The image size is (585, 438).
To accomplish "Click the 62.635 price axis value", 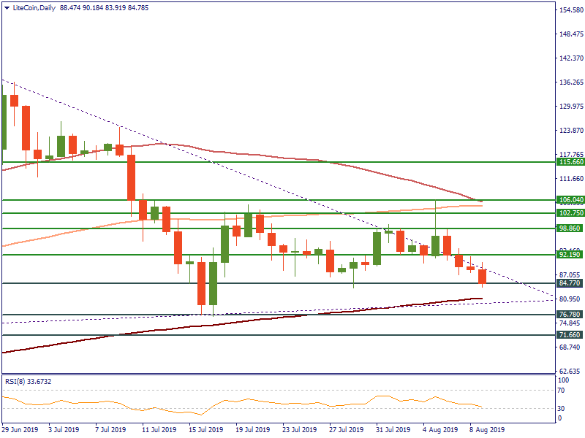I will click(570, 372).
